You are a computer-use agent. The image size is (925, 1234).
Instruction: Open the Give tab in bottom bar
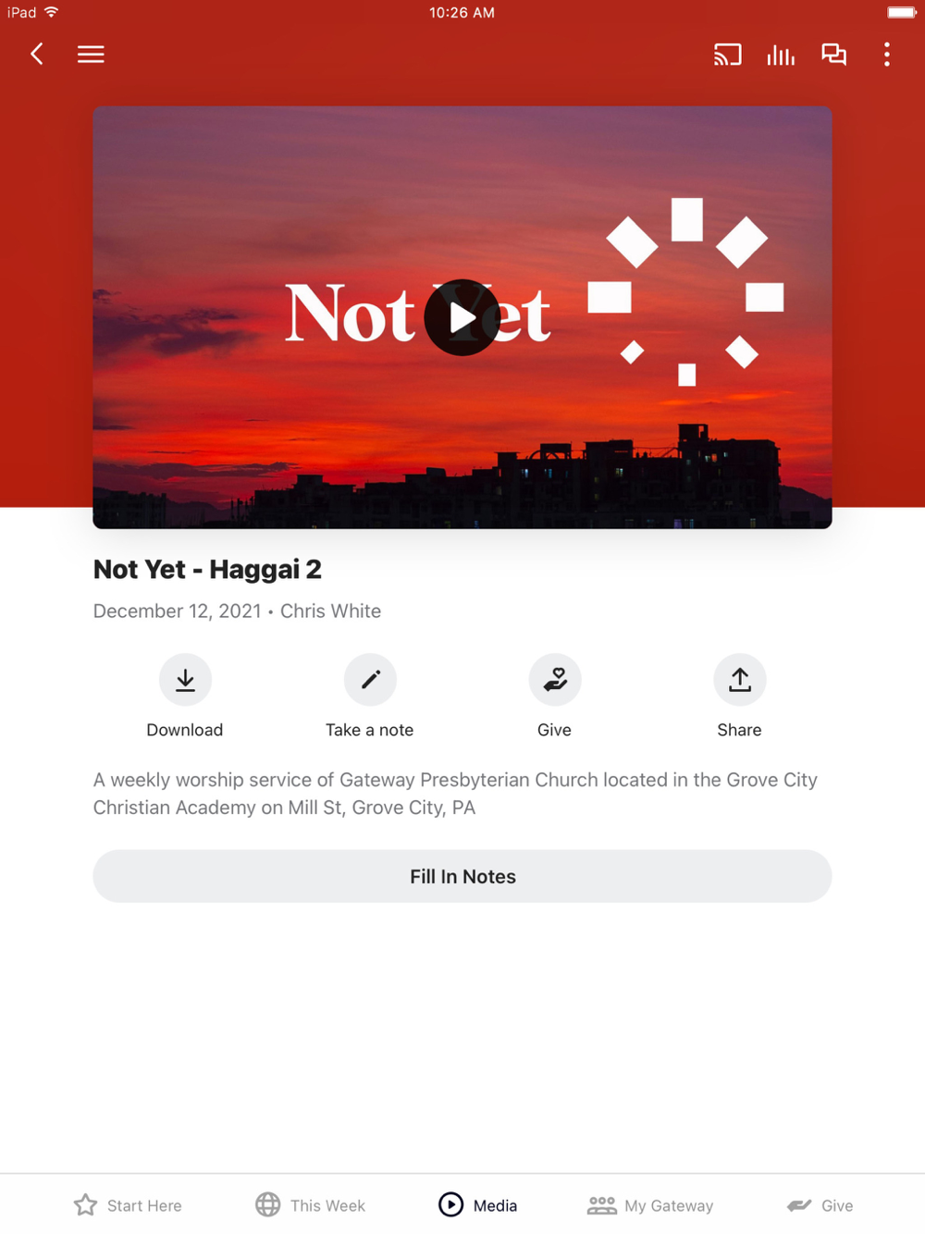point(820,1205)
